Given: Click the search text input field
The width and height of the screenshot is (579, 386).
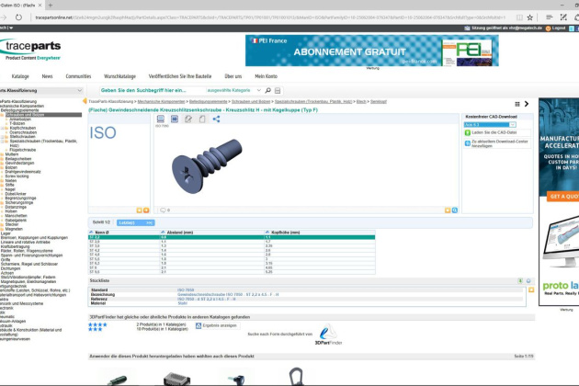Looking at the screenshot, I should click(x=152, y=90).
